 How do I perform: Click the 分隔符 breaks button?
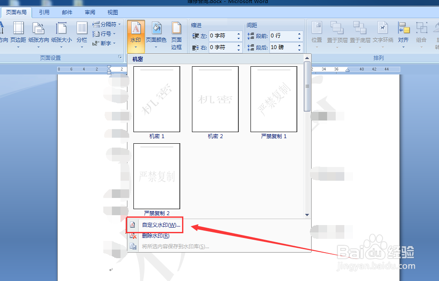tap(107, 25)
